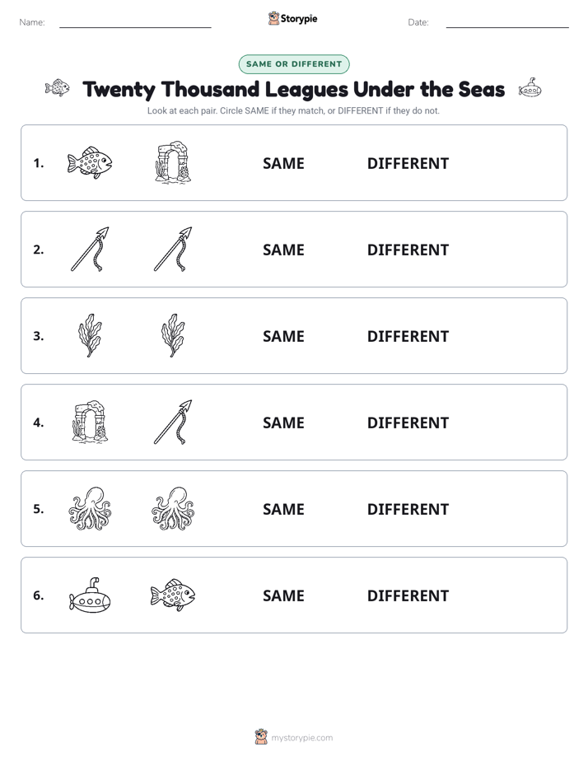Open the mystorypie.com footer link
588x761 pixels.
tap(294, 737)
